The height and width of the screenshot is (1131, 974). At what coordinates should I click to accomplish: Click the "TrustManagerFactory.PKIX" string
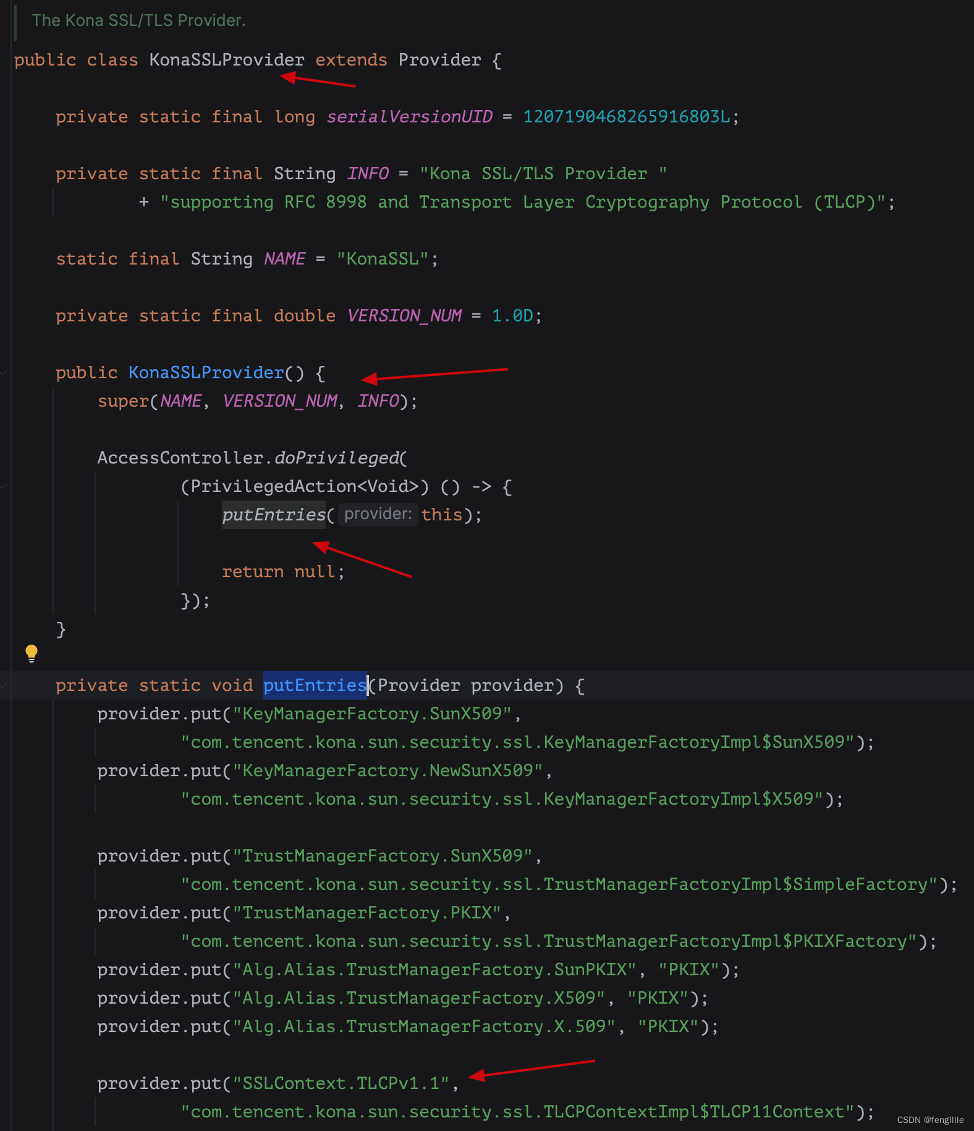[x=366, y=913]
